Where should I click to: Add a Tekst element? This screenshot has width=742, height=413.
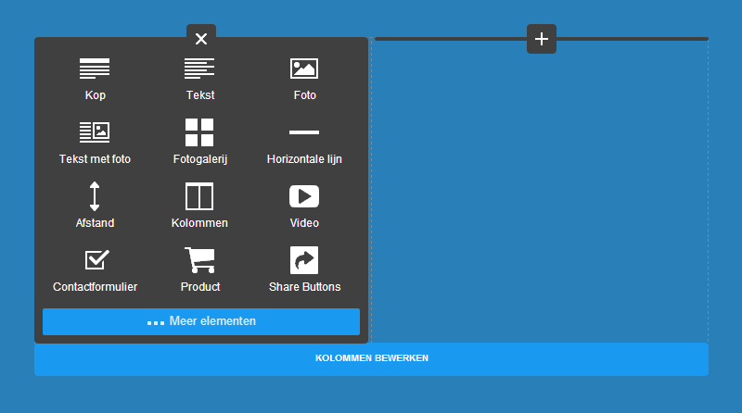coord(199,79)
